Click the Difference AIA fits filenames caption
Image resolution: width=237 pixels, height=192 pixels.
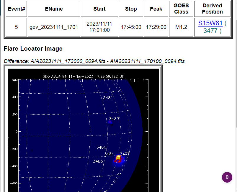94,61
